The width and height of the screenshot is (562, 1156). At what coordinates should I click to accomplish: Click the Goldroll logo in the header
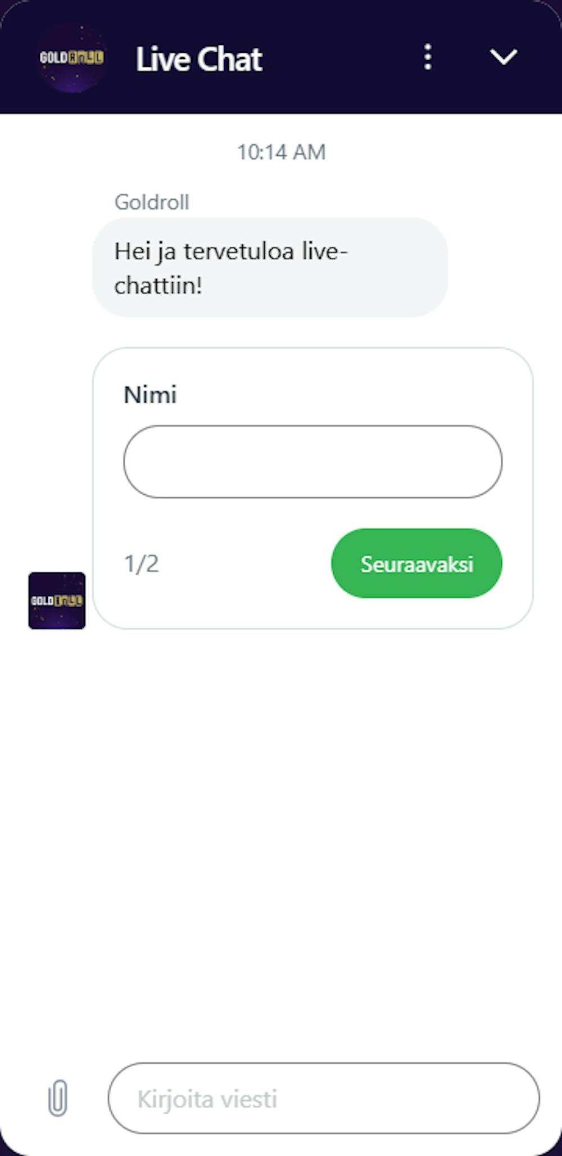tap(71, 57)
